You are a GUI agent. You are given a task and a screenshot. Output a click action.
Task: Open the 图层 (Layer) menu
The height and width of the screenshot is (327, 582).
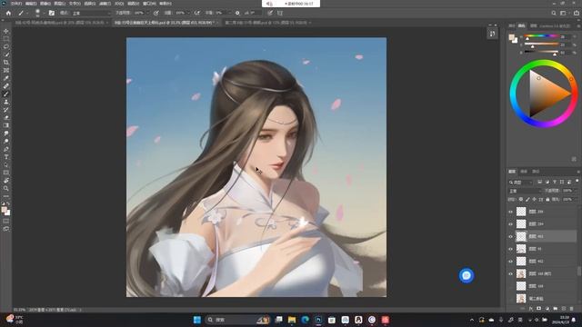click(x=59, y=4)
